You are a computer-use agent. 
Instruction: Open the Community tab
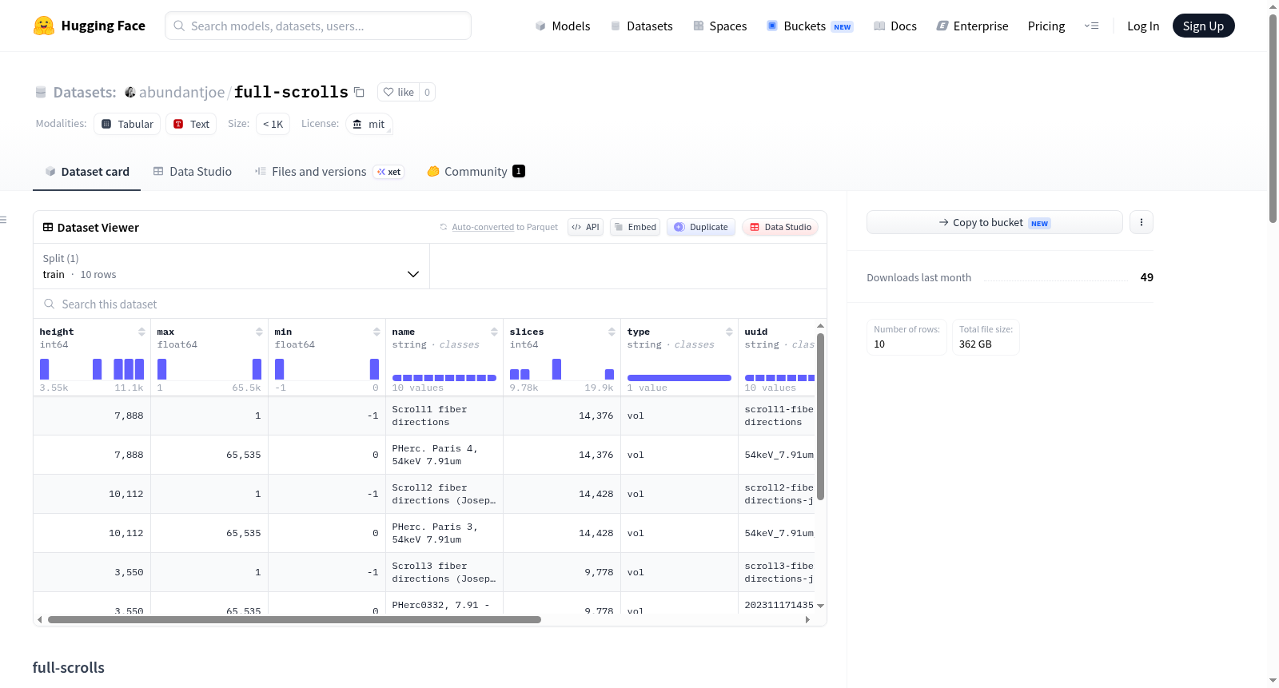pyautogui.click(x=476, y=171)
